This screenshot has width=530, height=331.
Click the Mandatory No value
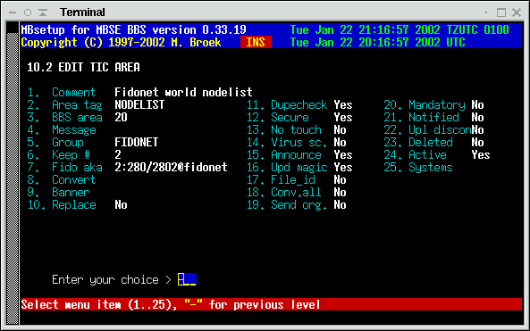point(477,104)
